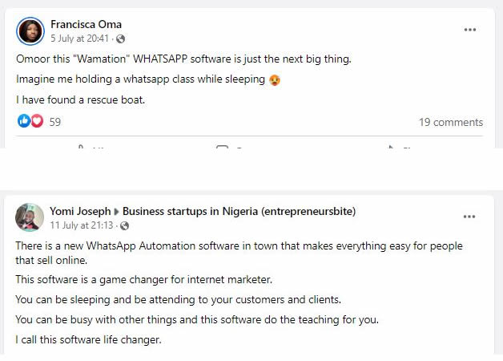Click the 11 July at 21:13 timestamp

point(82,225)
